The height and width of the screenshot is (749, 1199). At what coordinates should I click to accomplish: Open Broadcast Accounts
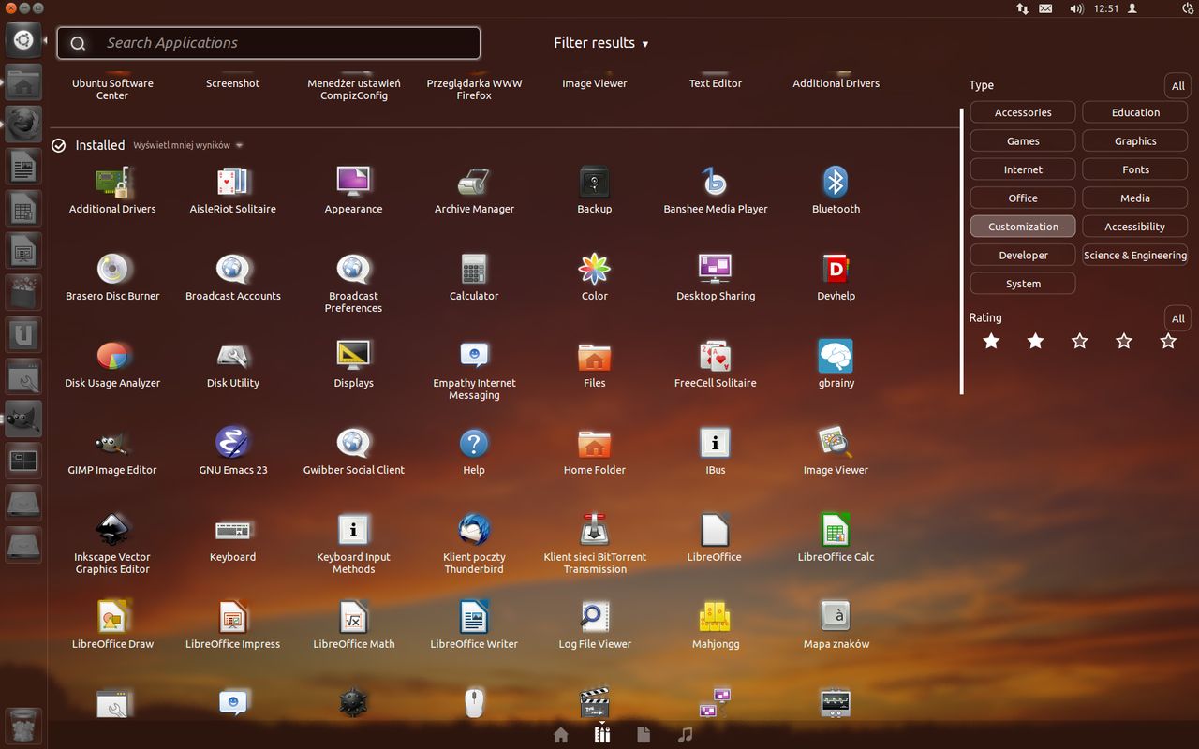pyautogui.click(x=233, y=277)
